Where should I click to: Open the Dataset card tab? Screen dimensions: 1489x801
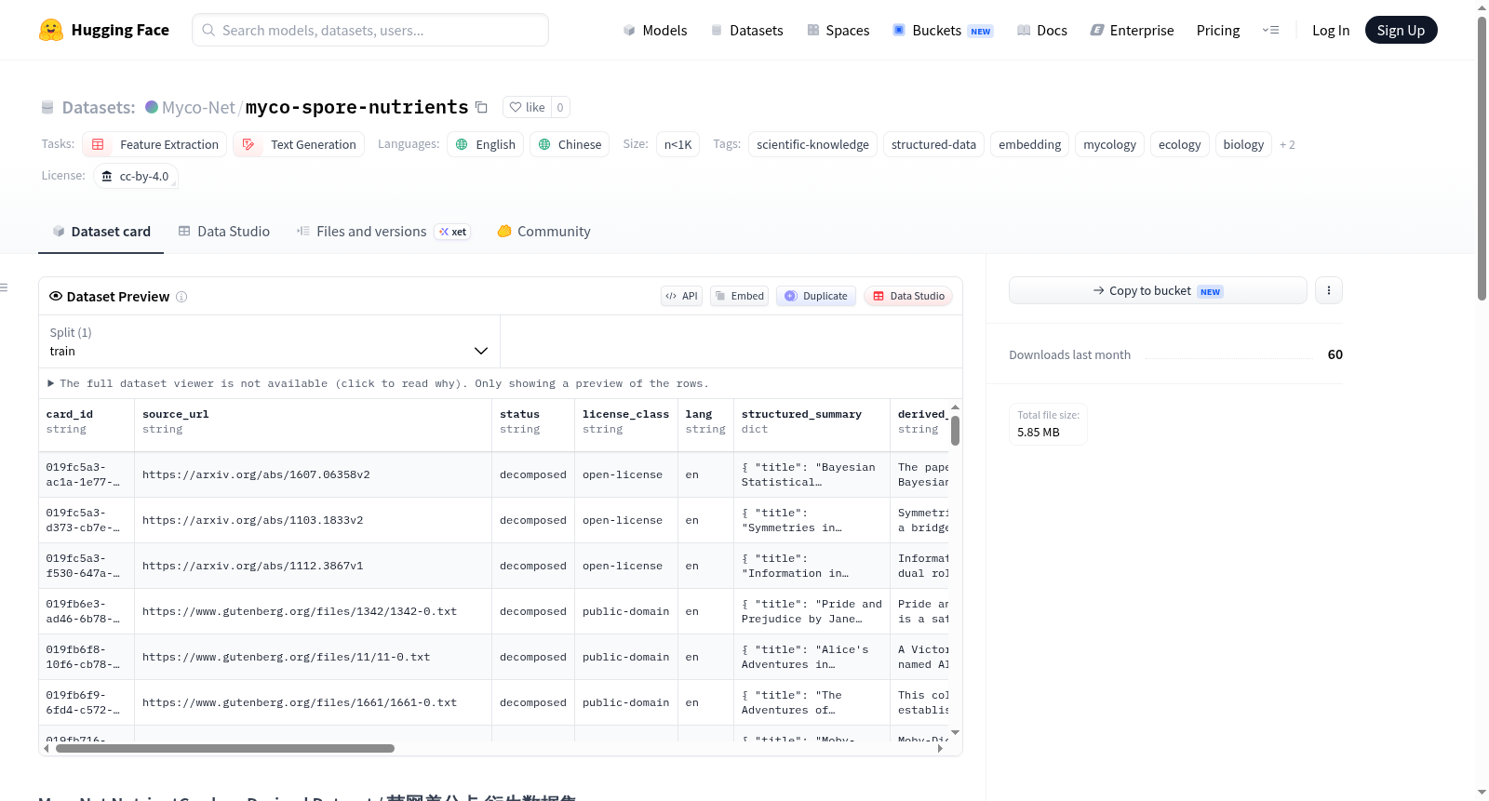tap(101, 232)
